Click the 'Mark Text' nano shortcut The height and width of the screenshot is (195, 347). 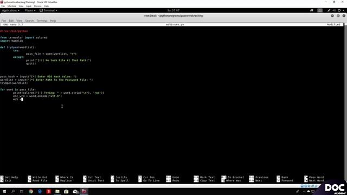pos(204,177)
